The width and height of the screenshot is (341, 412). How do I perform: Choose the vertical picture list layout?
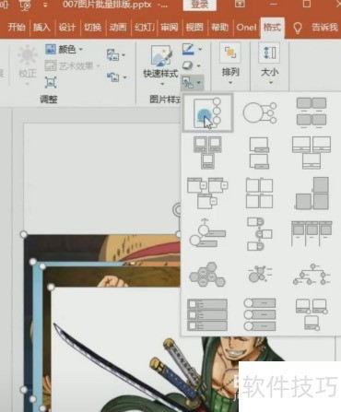pyautogui.click(x=207, y=314)
